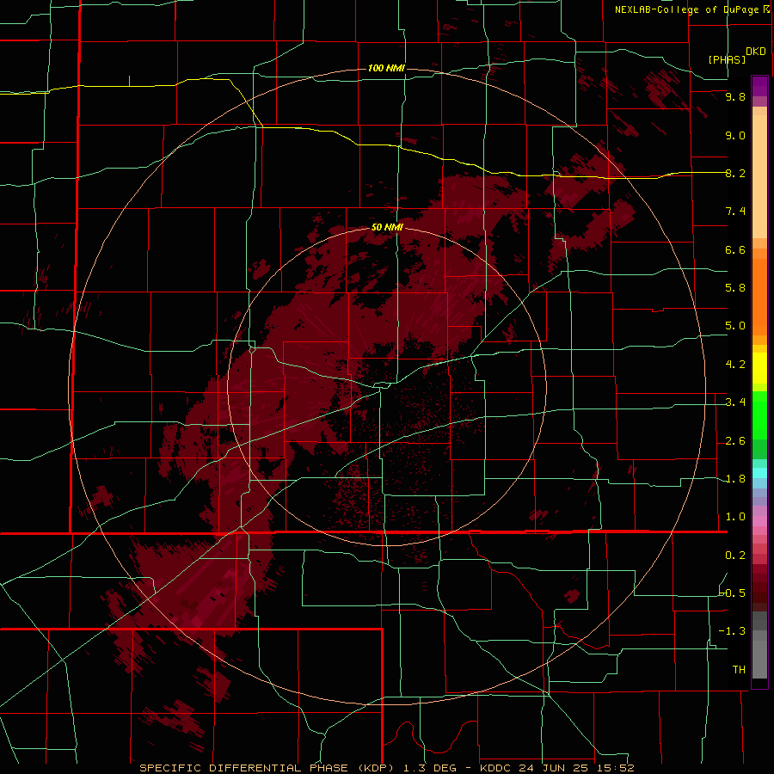Image resolution: width=774 pixels, height=774 pixels.
Task: Select the [PHAS] units label
Action: coord(727,59)
